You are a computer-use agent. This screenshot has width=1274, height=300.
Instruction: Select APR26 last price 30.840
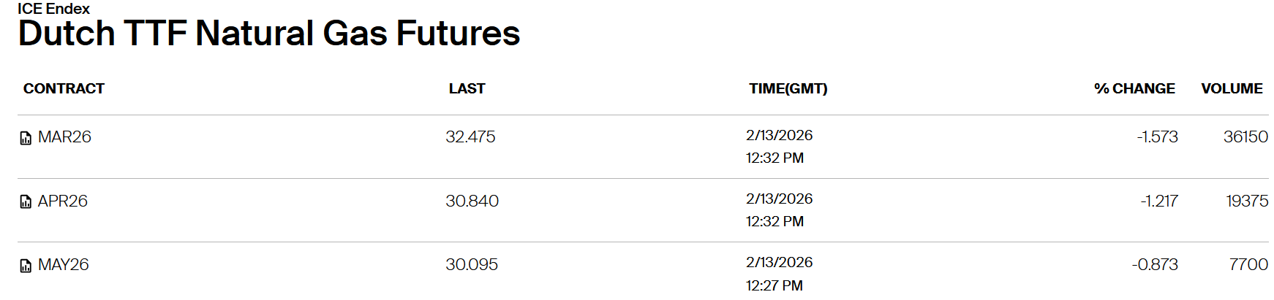(472, 201)
